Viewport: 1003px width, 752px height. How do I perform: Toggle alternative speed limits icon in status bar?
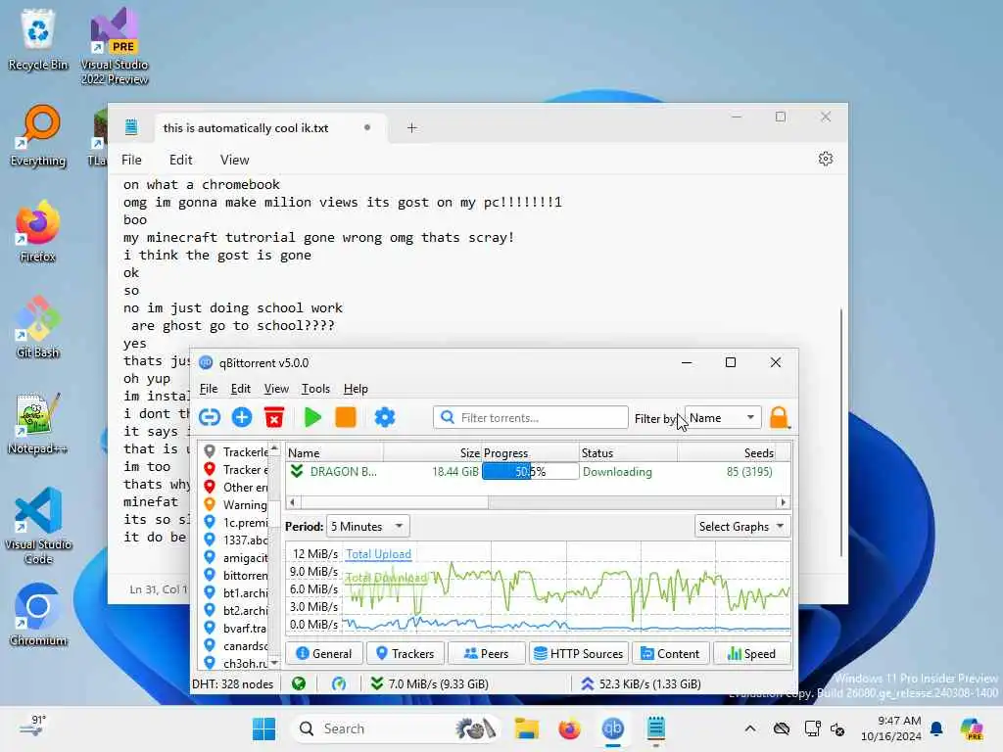point(338,683)
